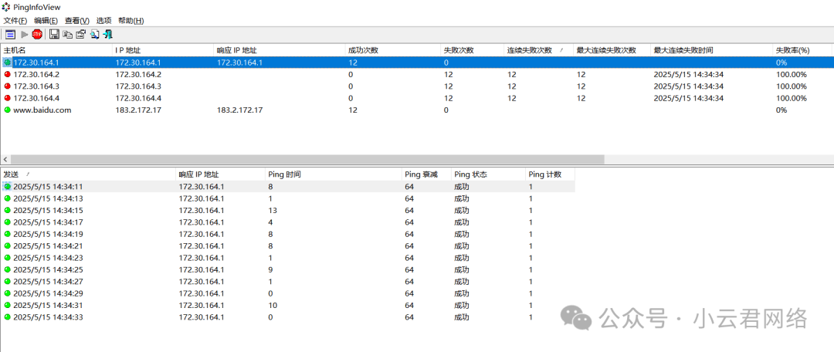This screenshot has height=352, width=834.
Task: Click the red Stop pinging icon
Action: click(x=37, y=35)
